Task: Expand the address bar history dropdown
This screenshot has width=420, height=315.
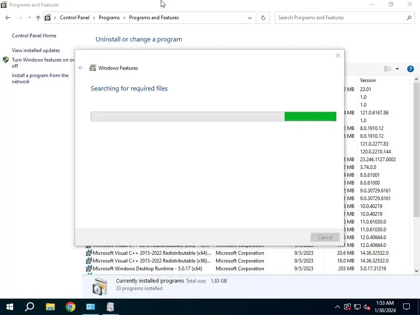Action: [x=250, y=18]
